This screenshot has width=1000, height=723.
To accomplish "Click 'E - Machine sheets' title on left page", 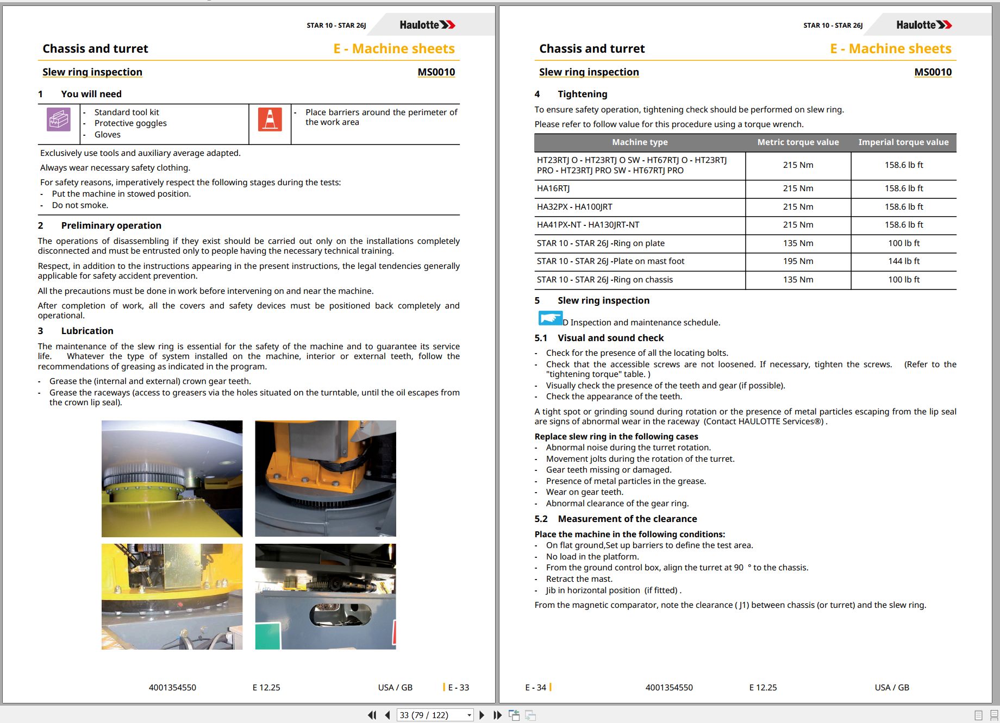I will click(394, 49).
